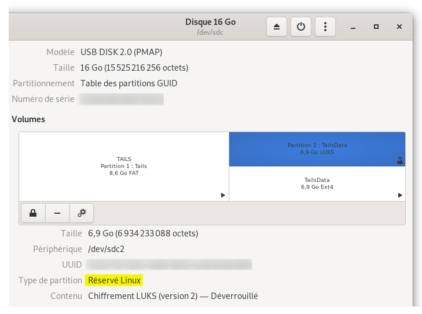Delete selected partition with minus button
Viewport: 422px width, 314px height.
click(x=57, y=213)
